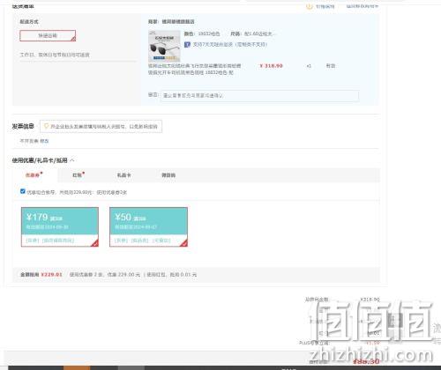
Task: Click the red checkmark on the ¥179 coupon
Action: 94,243
